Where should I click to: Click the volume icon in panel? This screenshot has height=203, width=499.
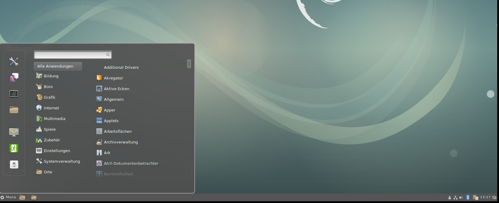461,198
